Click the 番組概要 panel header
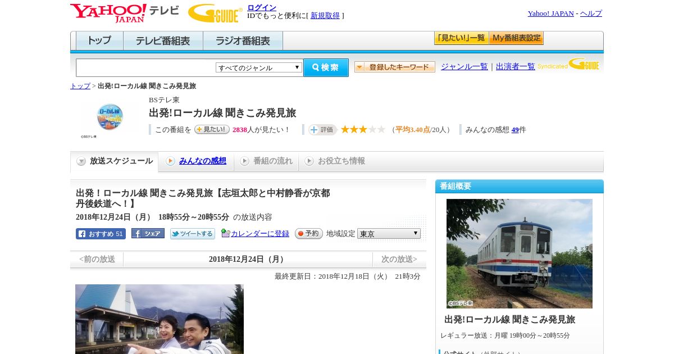 pos(520,187)
